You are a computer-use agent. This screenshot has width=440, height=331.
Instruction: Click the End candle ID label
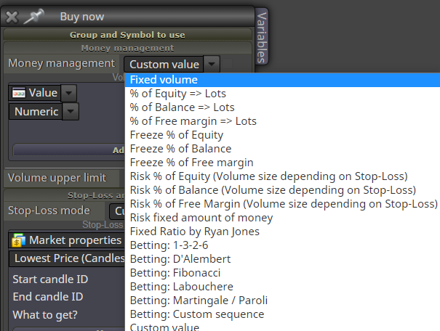click(x=48, y=297)
